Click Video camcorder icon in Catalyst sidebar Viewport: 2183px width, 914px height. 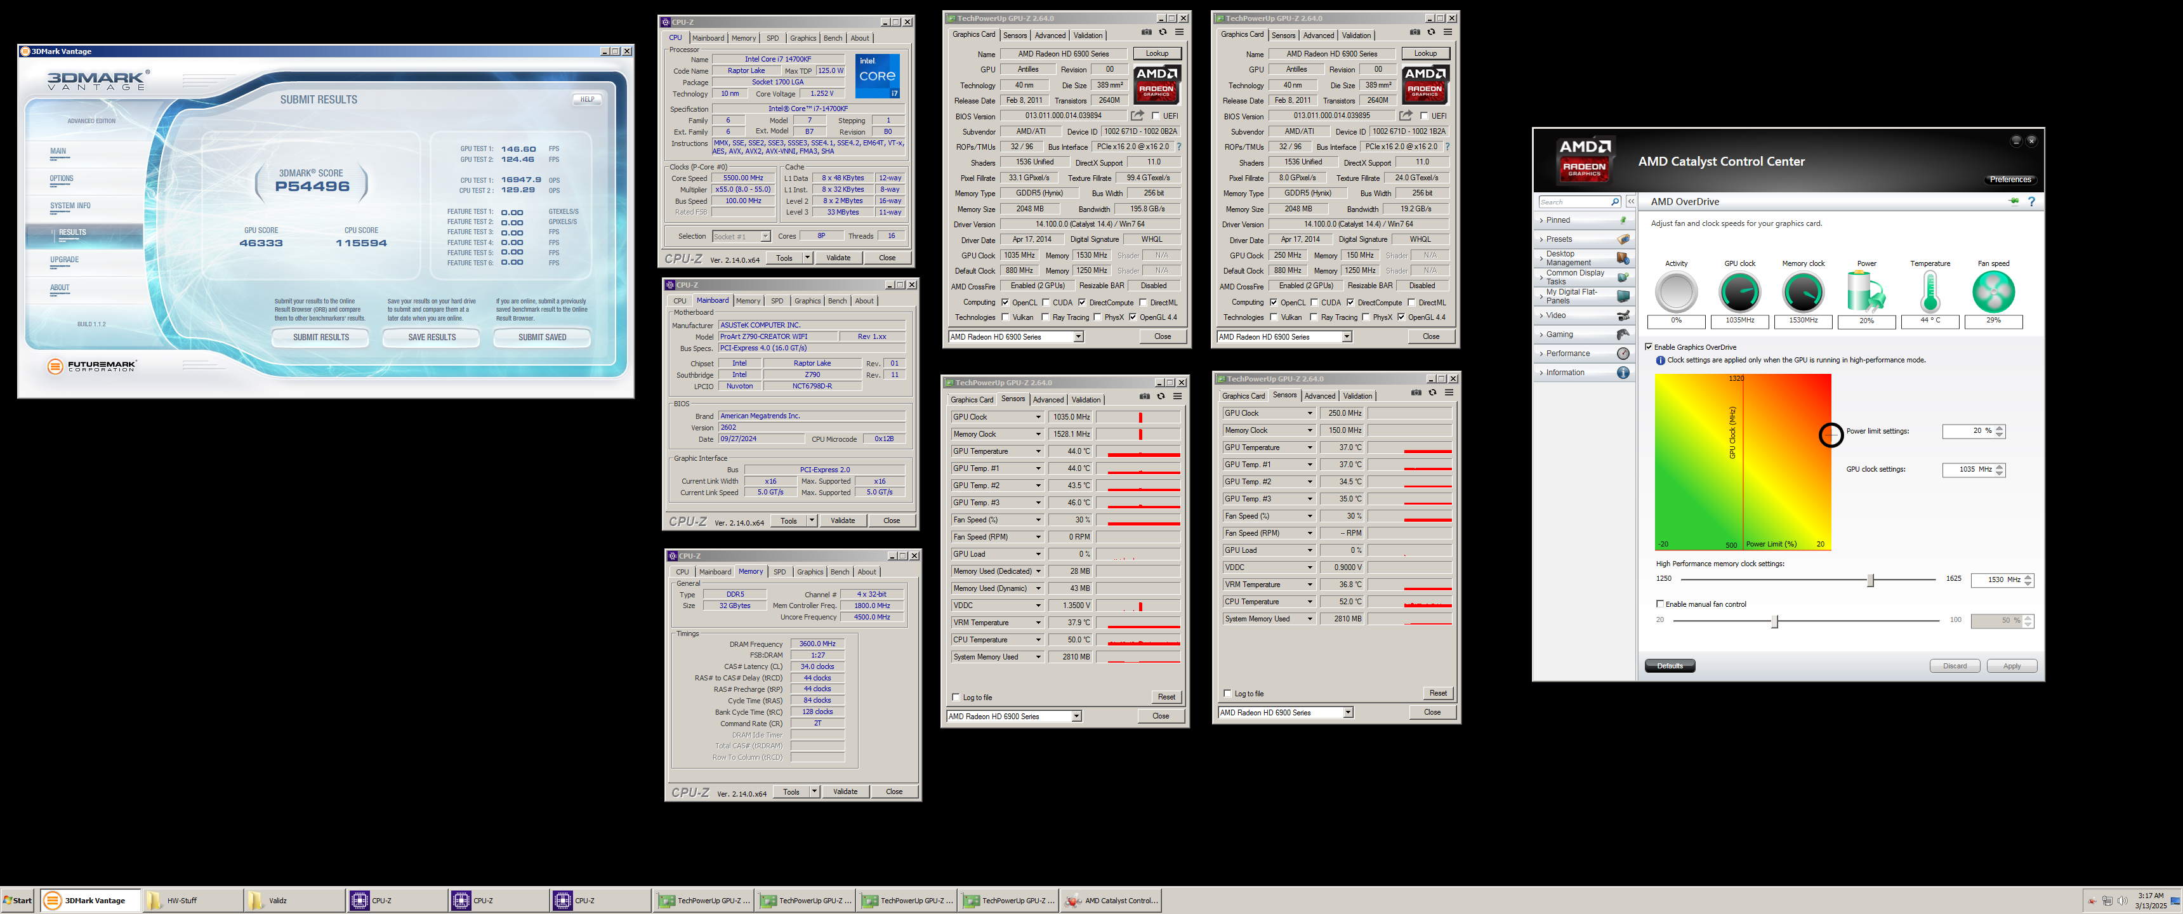(x=1623, y=315)
